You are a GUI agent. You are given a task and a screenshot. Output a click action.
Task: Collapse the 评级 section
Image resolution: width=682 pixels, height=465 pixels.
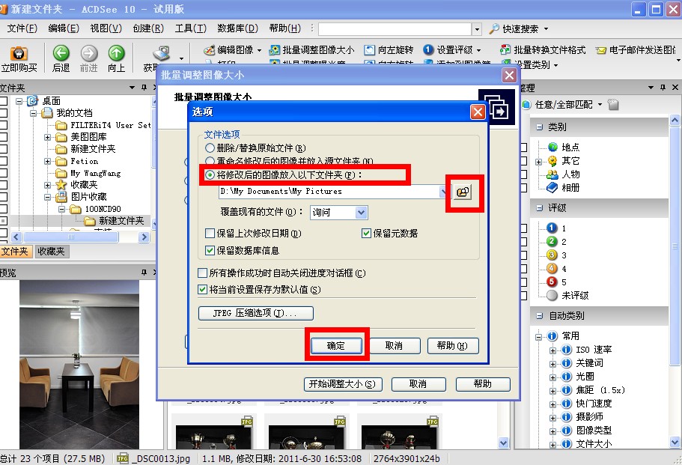point(540,208)
